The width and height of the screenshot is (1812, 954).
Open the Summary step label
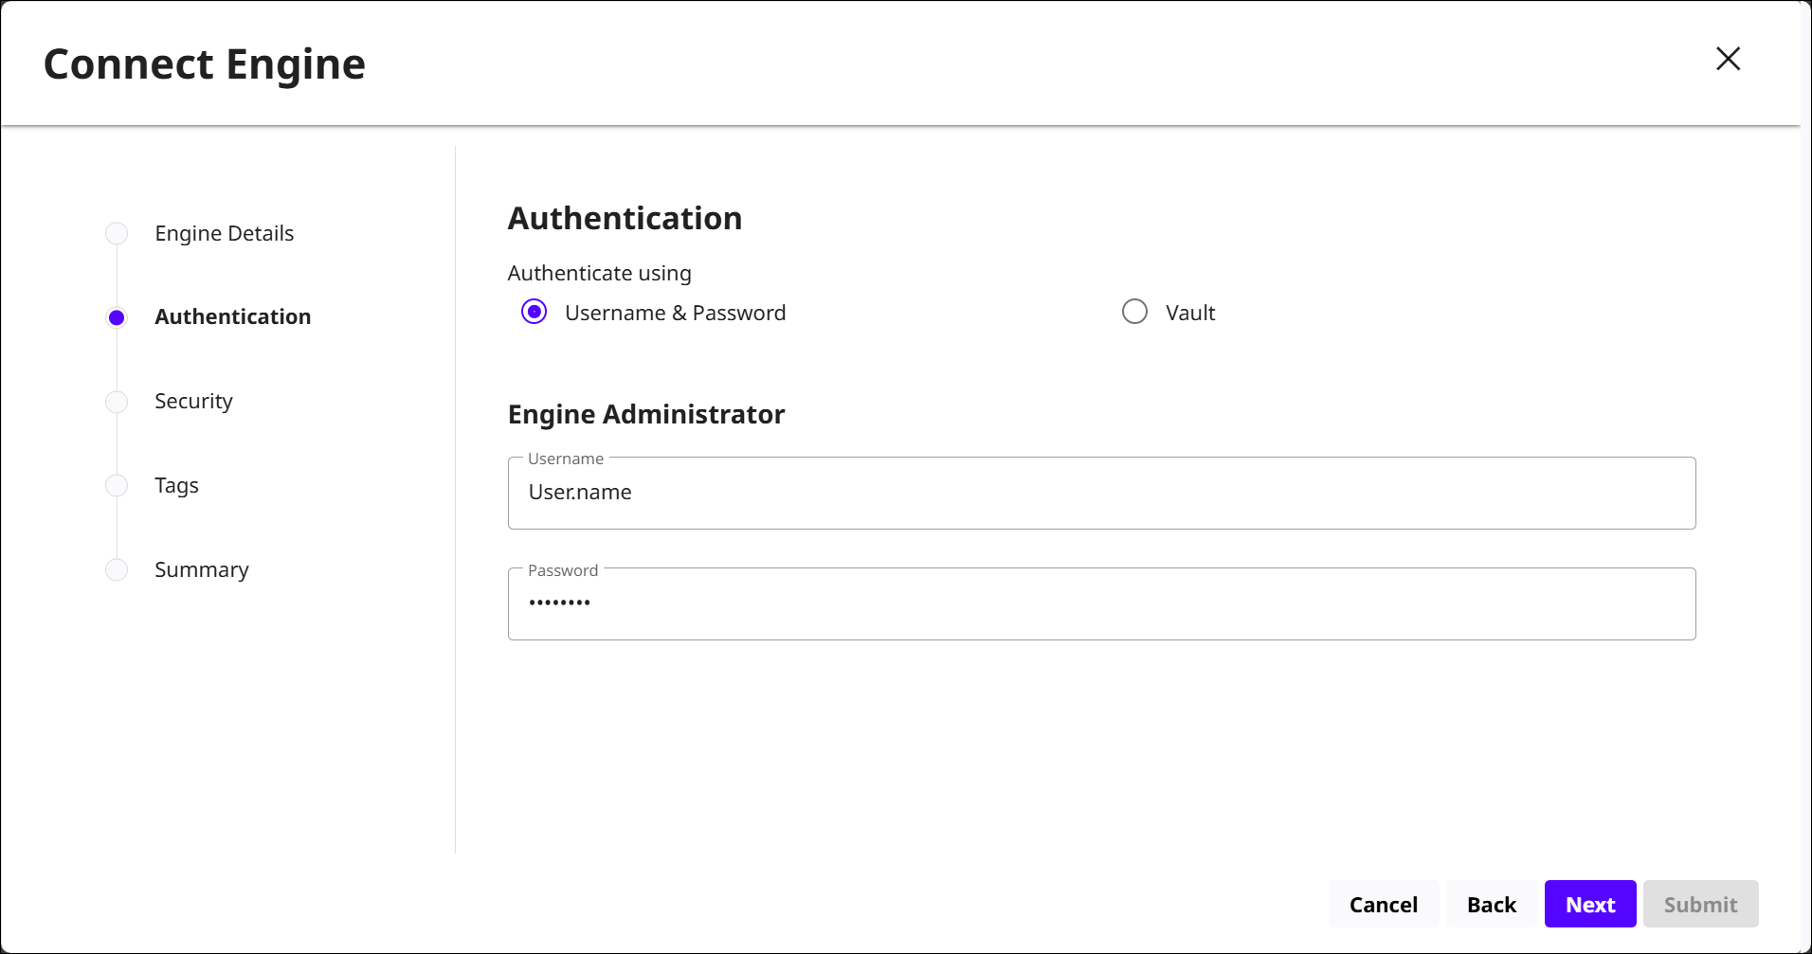[x=201, y=569]
